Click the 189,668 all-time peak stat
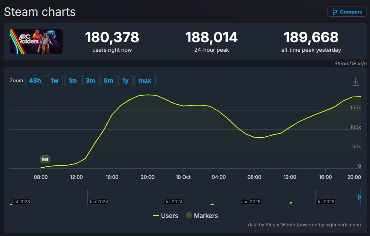Viewport: 370px width, 236px height. pyautogui.click(x=311, y=37)
